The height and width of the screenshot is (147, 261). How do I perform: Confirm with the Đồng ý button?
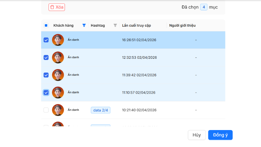point(220,135)
